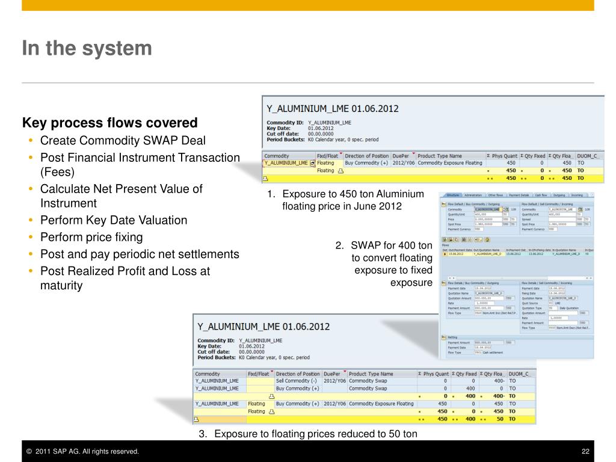Click Direction of Position header in upper table

(366, 156)
